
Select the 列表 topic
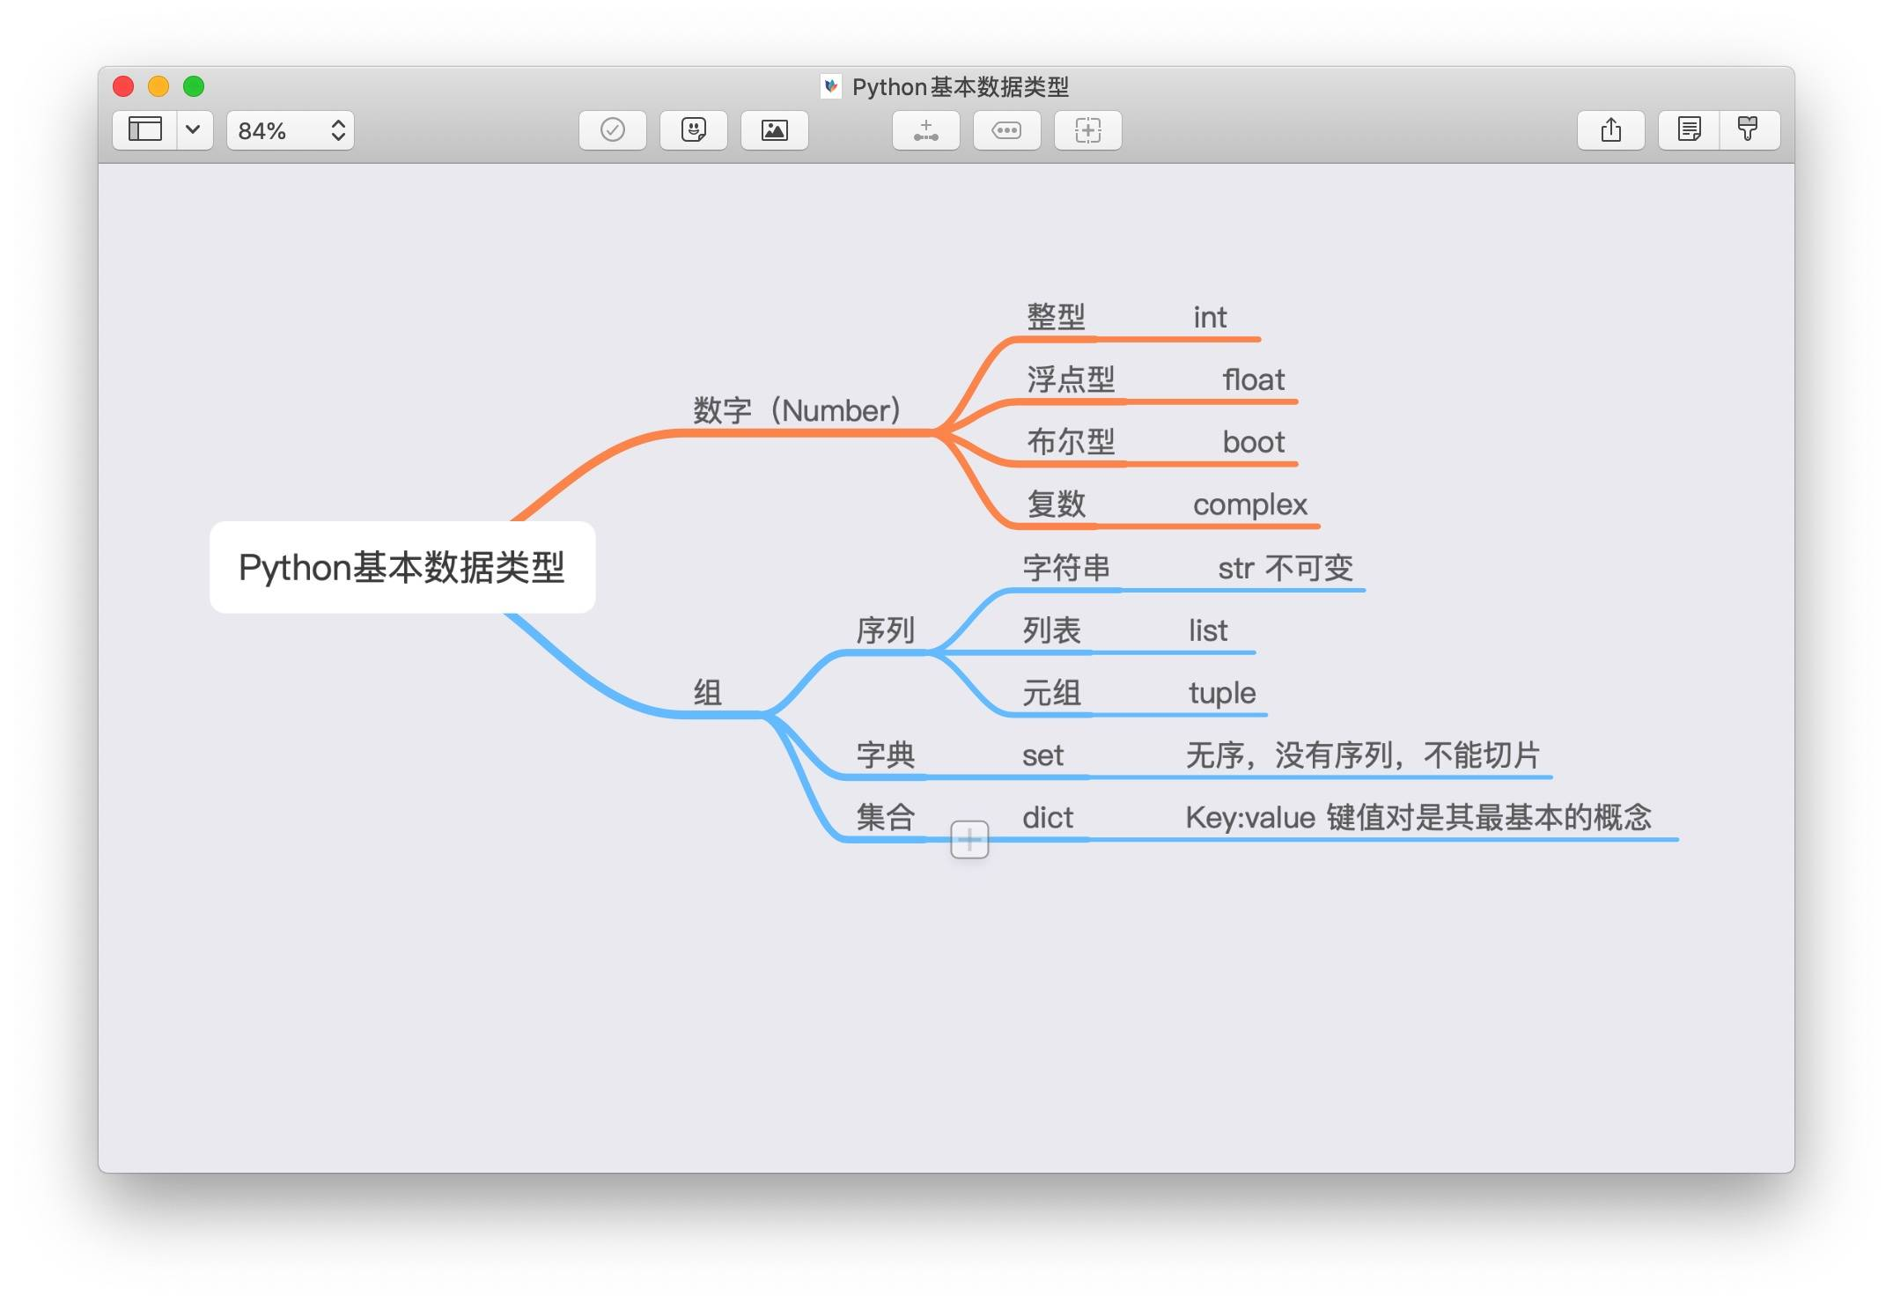[1052, 630]
